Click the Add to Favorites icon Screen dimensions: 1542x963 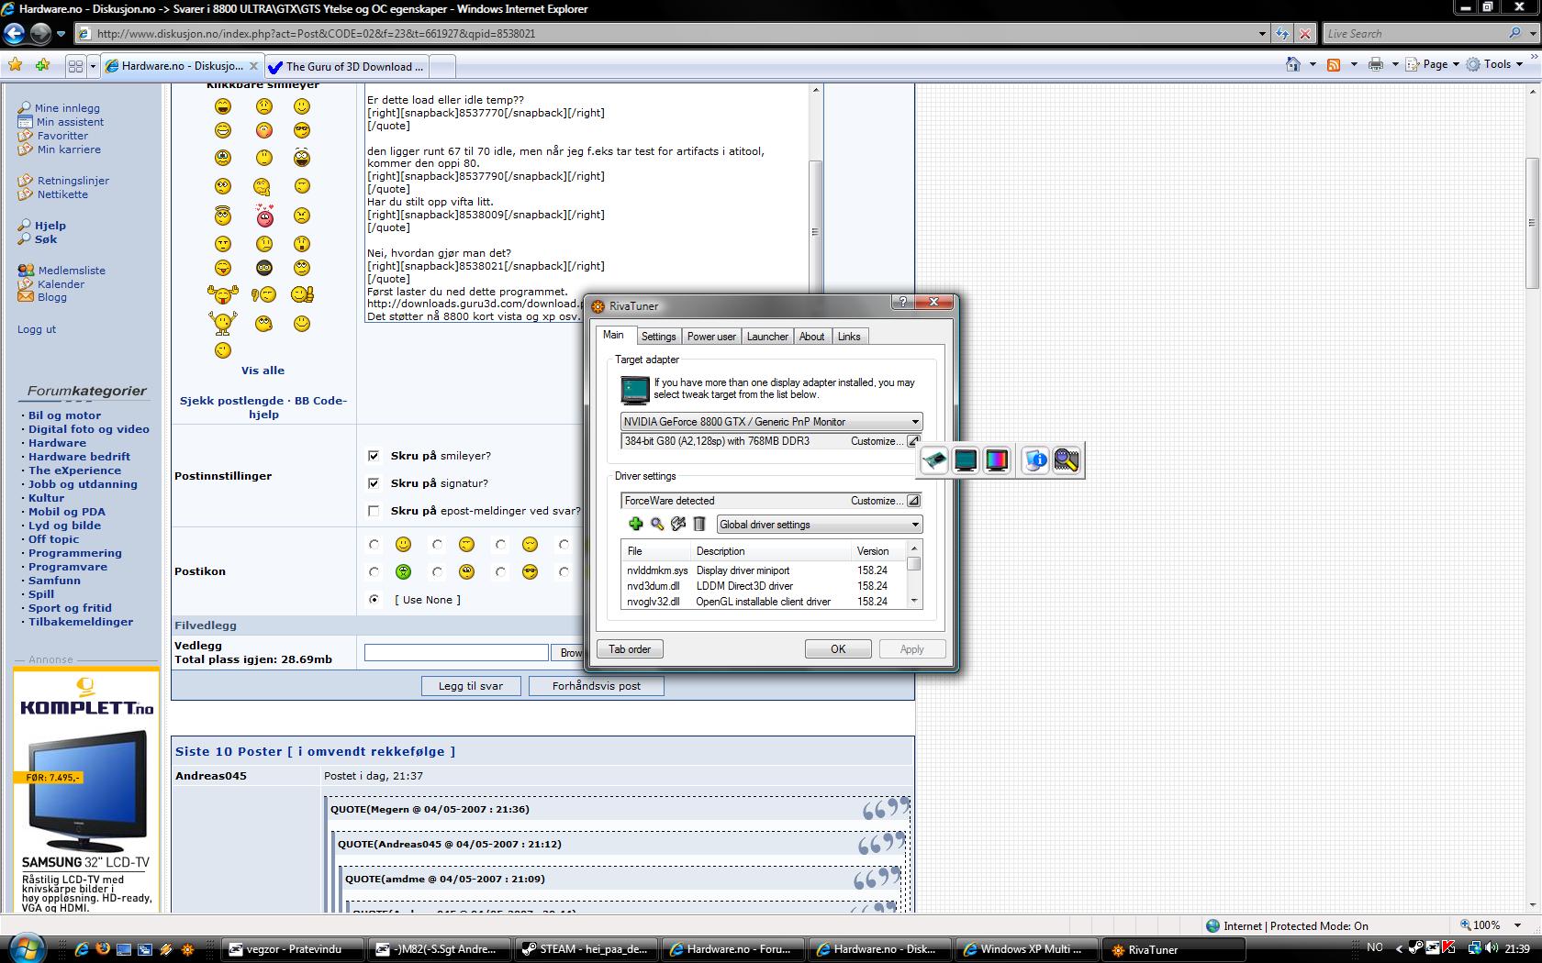coord(42,65)
